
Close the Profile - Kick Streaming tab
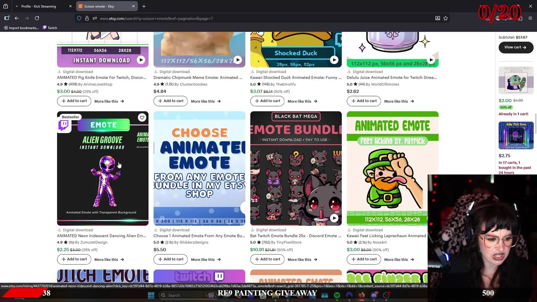pos(70,6)
